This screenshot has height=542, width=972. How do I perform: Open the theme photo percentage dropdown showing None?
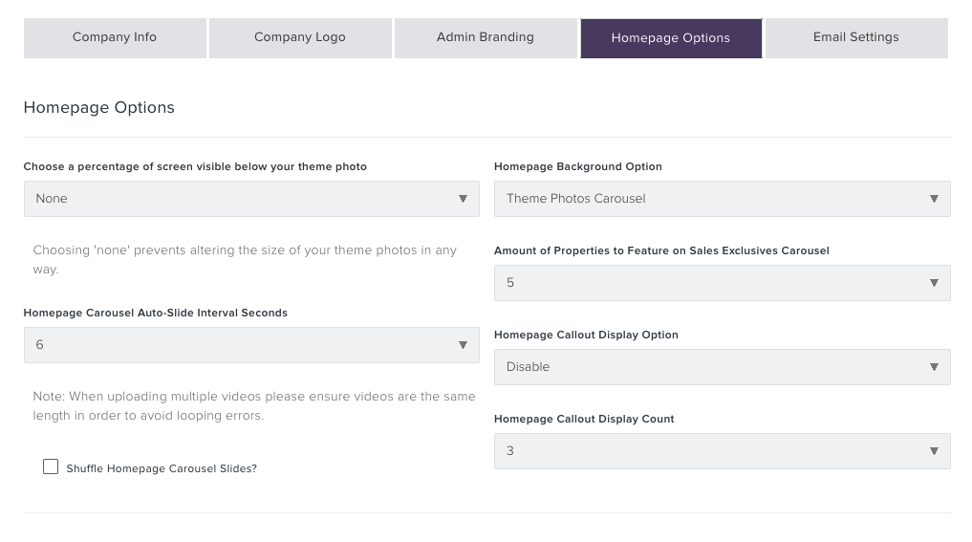pyautogui.click(x=251, y=199)
